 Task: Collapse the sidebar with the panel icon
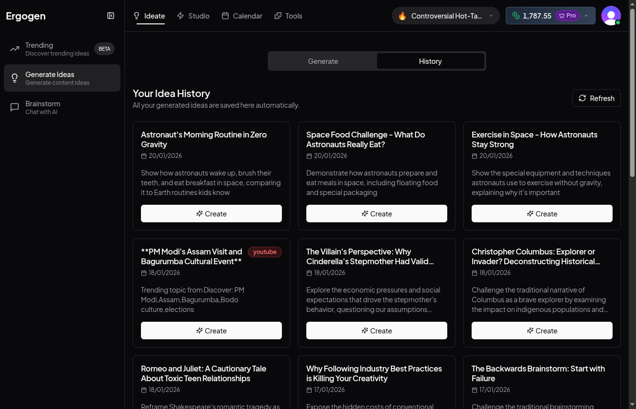tap(111, 16)
